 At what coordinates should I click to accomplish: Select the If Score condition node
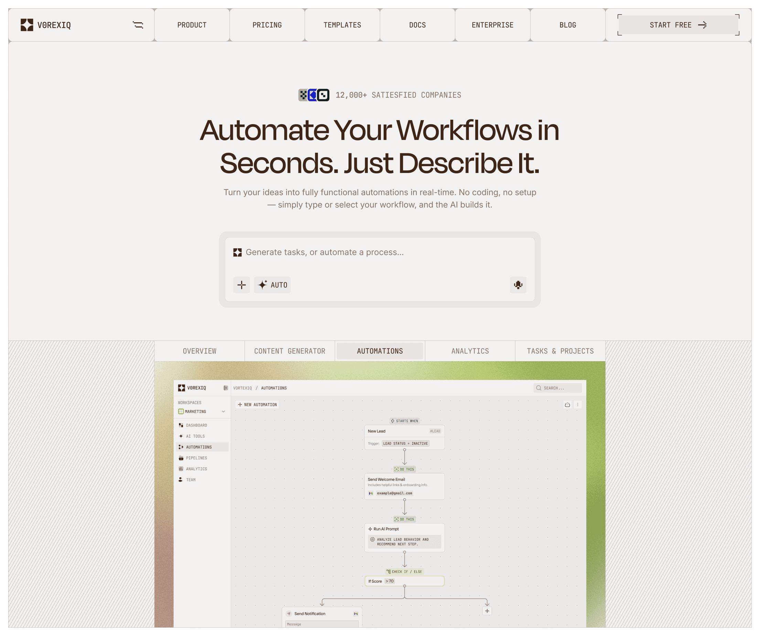[404, 581]
